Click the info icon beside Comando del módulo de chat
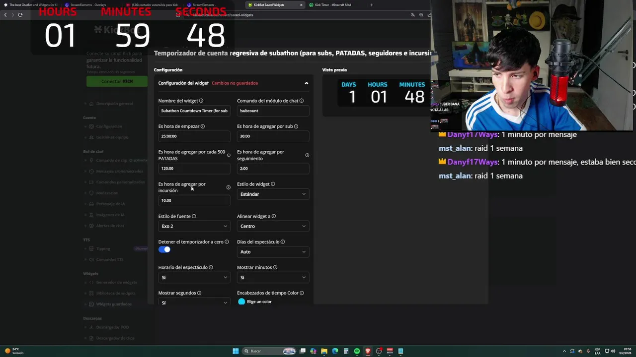Viewport: 636px width, 357px height. coord(302,101)
